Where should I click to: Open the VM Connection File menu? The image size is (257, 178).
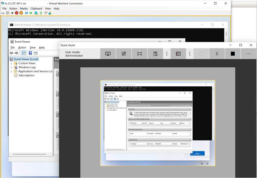click(4, 8)
